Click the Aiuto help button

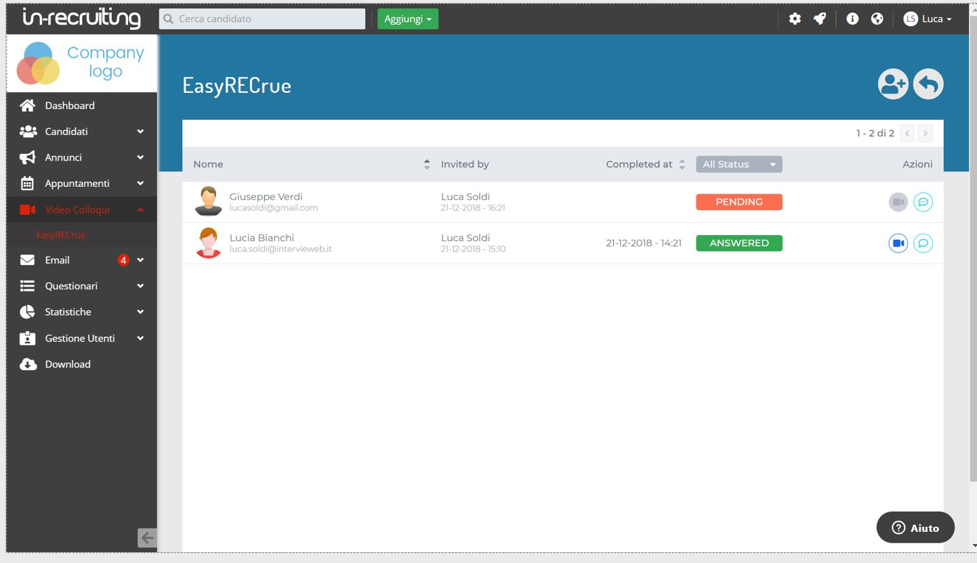(915, 528)
